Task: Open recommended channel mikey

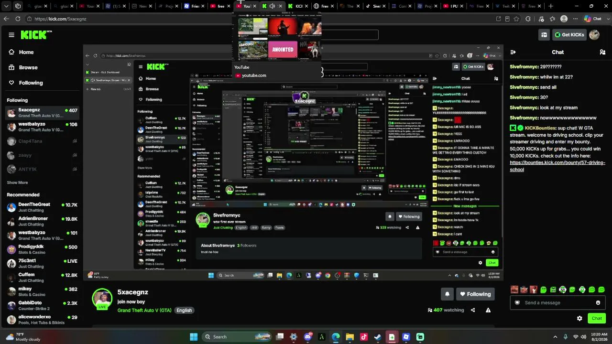Action: [x=42, y=291]
